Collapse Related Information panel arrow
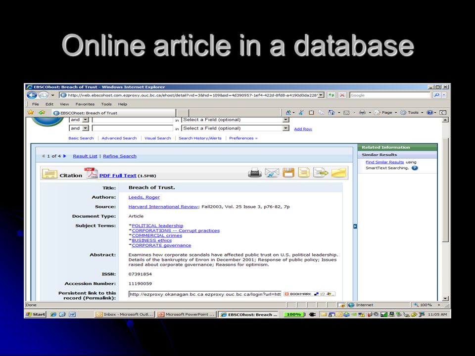This screenshot has width=475, height=356. coord(355,226)
